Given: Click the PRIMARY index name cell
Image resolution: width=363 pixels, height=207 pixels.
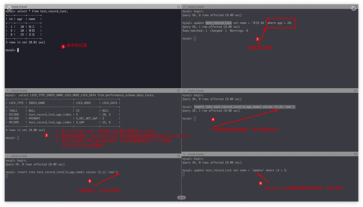Looking at the screenshot, I should (34, 118).
